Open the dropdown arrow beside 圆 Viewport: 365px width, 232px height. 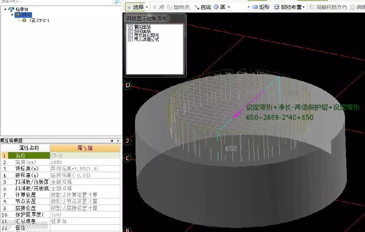coord(229,7)
